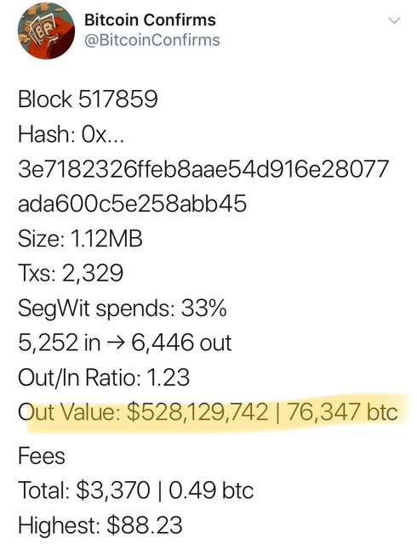Click the 6,446 out count
This screenshot has height=544, width=417.
tap(181, 343)
